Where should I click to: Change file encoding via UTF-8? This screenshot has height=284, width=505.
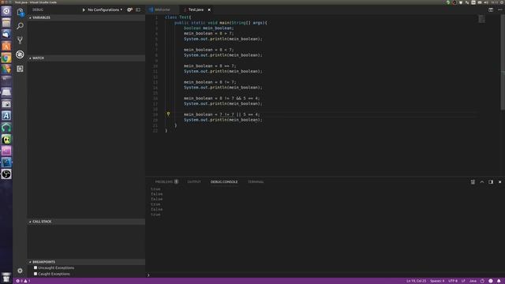click(453, 281)
